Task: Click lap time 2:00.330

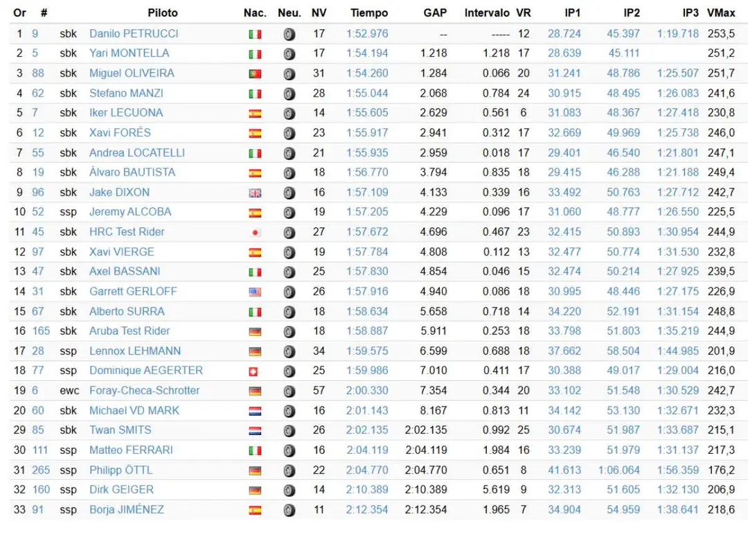Action: click(367, 391)
